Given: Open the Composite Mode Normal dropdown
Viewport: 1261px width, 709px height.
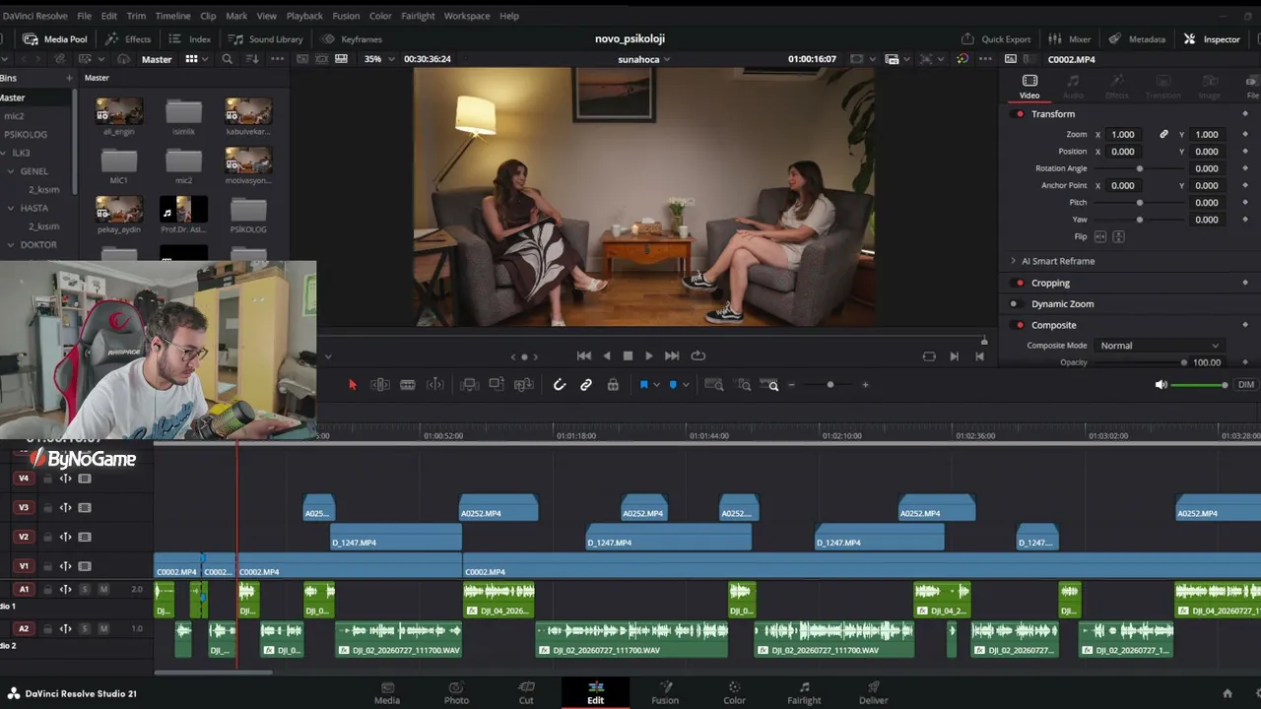Looking at the screenshot, I should (x=1160, y=346).
